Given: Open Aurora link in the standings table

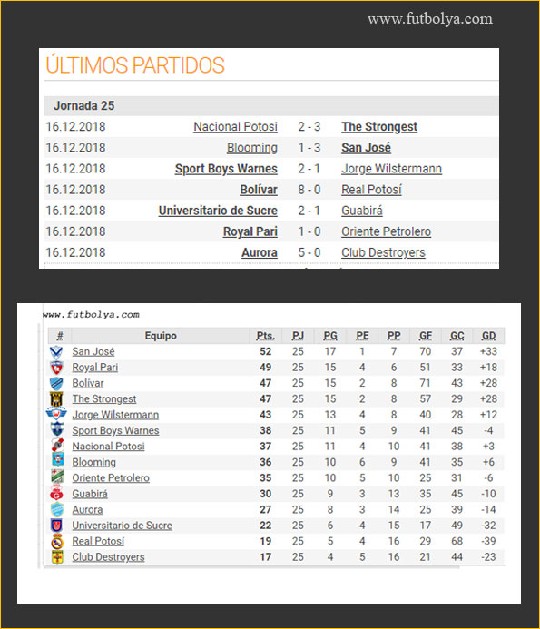Looking at the screenshot, I should coord(87,510).
